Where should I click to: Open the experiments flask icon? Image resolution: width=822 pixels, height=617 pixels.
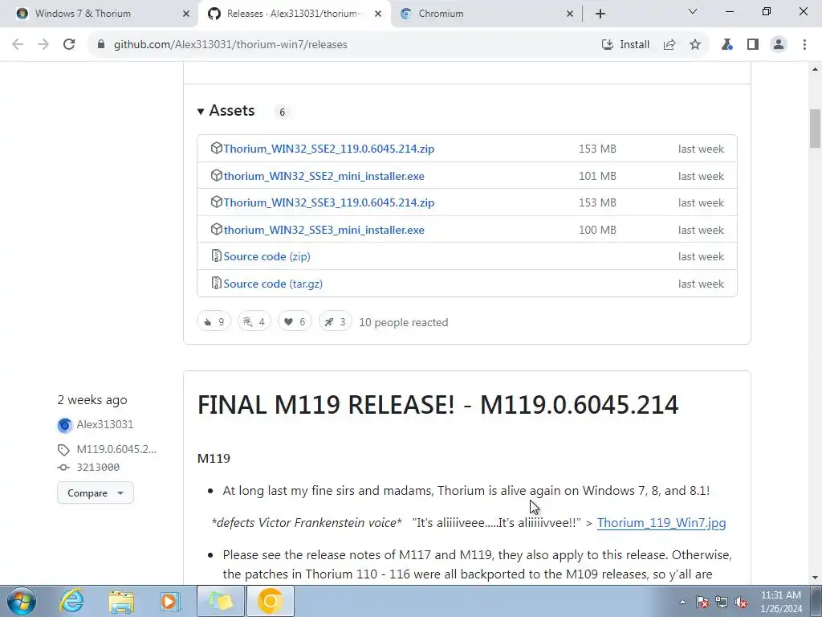point(727,45)
